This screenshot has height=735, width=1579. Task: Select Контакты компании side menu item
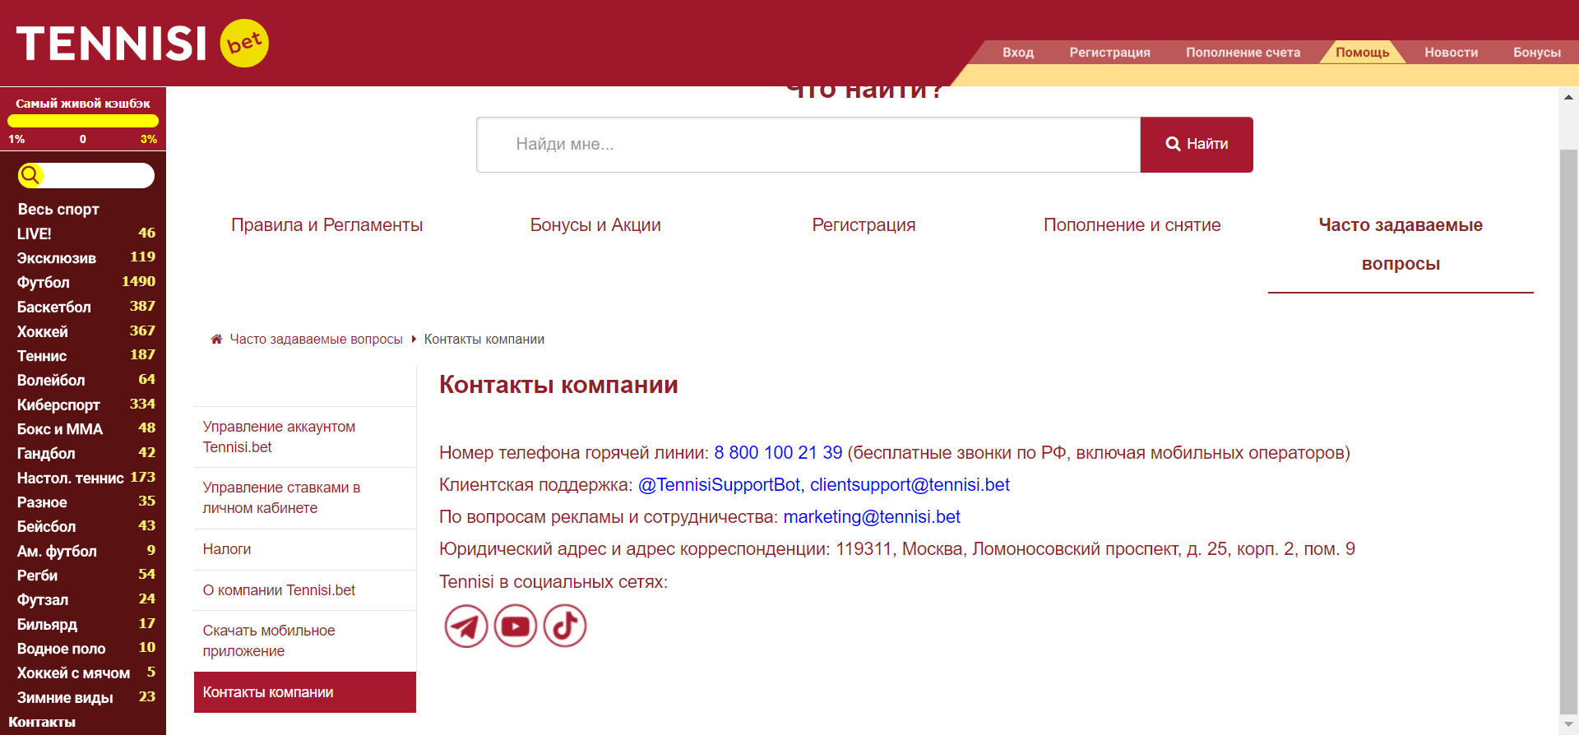pos(305,692)
